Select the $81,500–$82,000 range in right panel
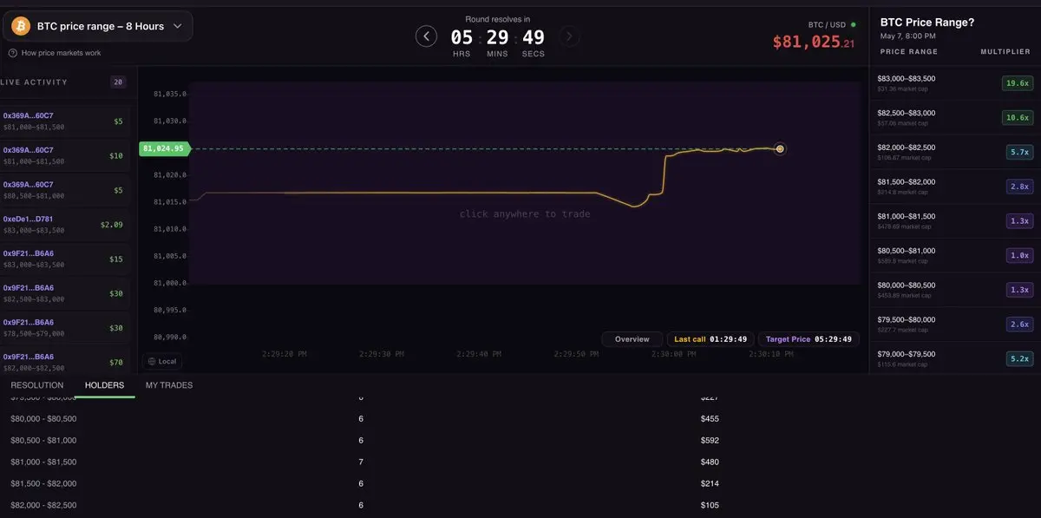The image size is (1041, 518). (x=955, y=187)
